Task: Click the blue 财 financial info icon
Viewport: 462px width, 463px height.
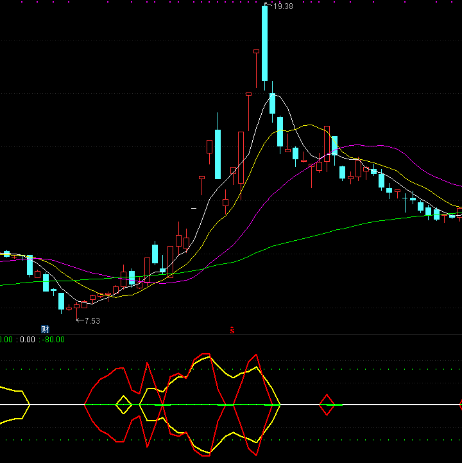Action: coord(45,329)
